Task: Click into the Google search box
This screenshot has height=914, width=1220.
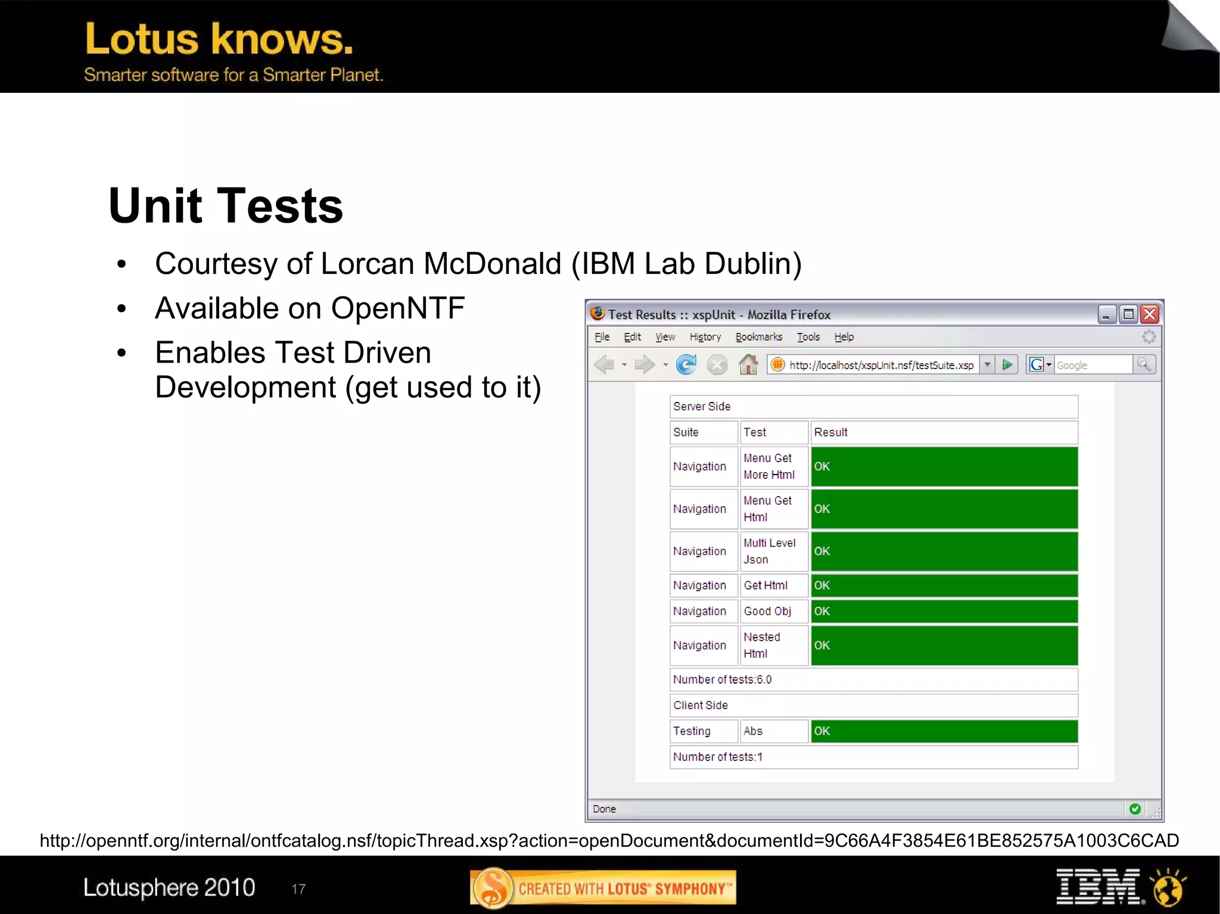Action: 1093,365
